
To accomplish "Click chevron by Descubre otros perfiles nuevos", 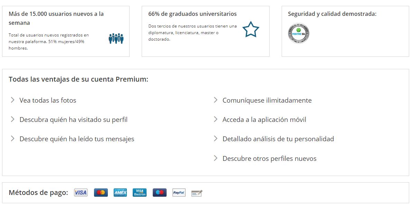I will (215, 158).
